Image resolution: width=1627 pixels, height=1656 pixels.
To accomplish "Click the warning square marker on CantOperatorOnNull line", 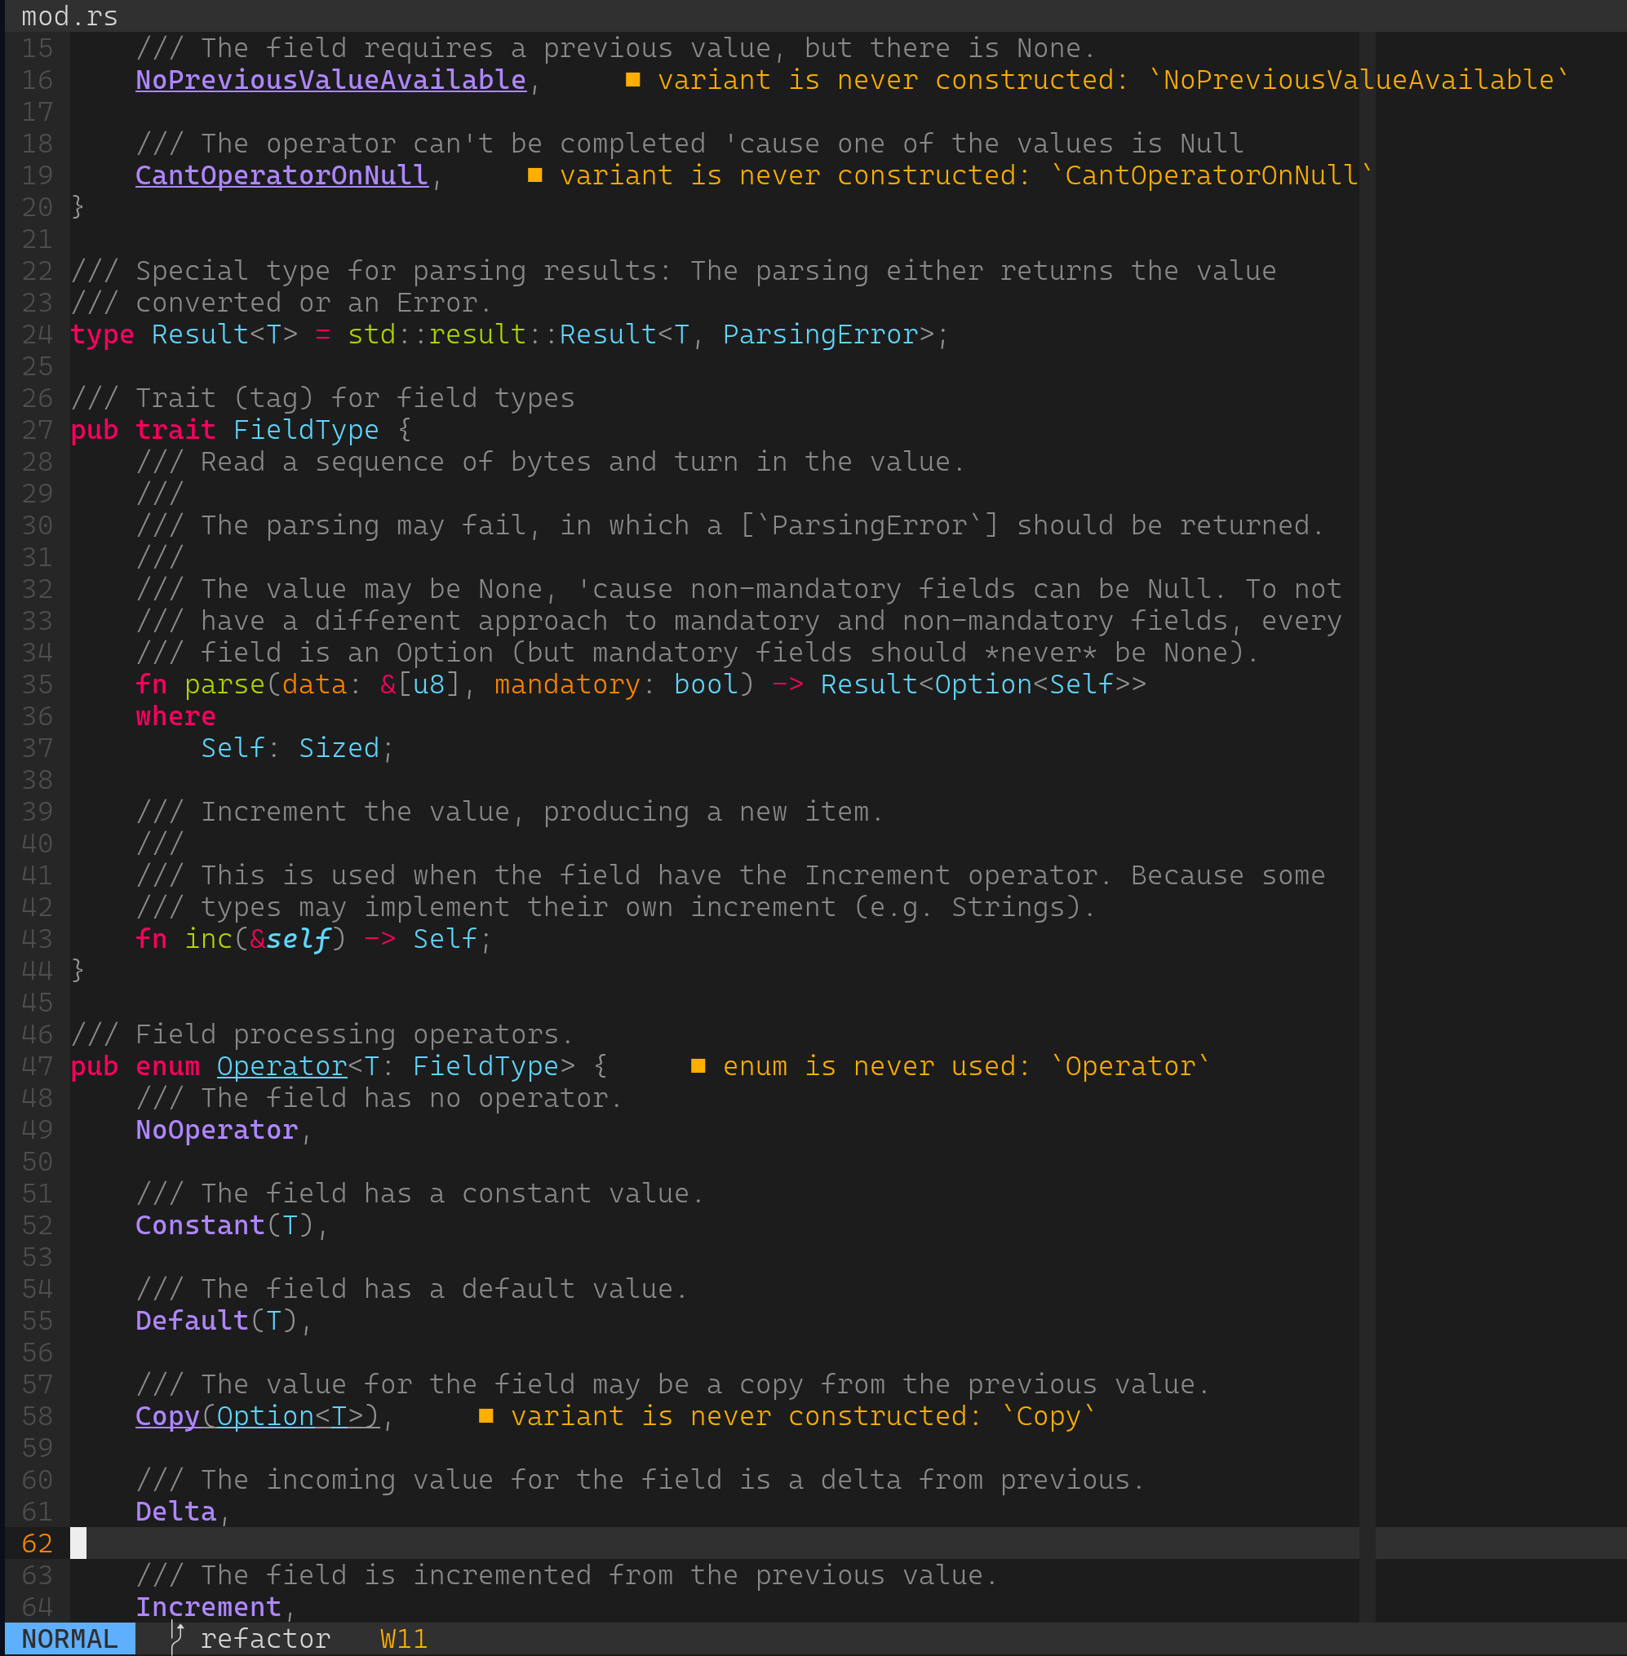I will (535, 175).
